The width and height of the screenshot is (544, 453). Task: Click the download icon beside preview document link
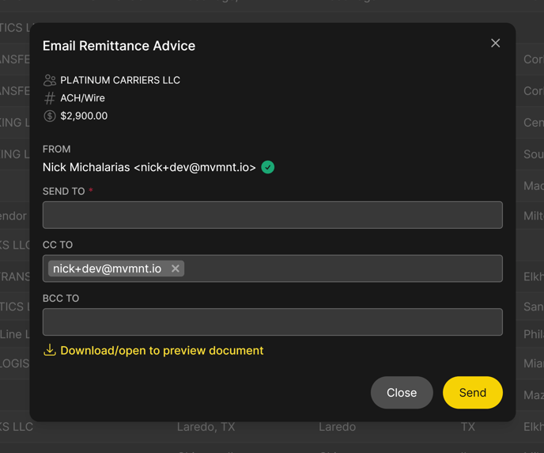coord(50,350)
